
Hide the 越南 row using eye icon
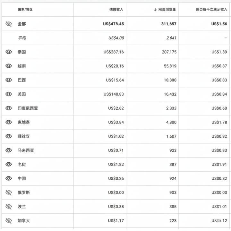9,66
